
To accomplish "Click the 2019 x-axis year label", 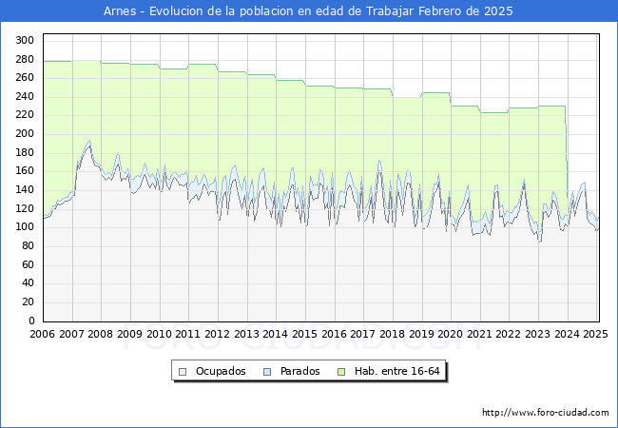I will 421,334.
